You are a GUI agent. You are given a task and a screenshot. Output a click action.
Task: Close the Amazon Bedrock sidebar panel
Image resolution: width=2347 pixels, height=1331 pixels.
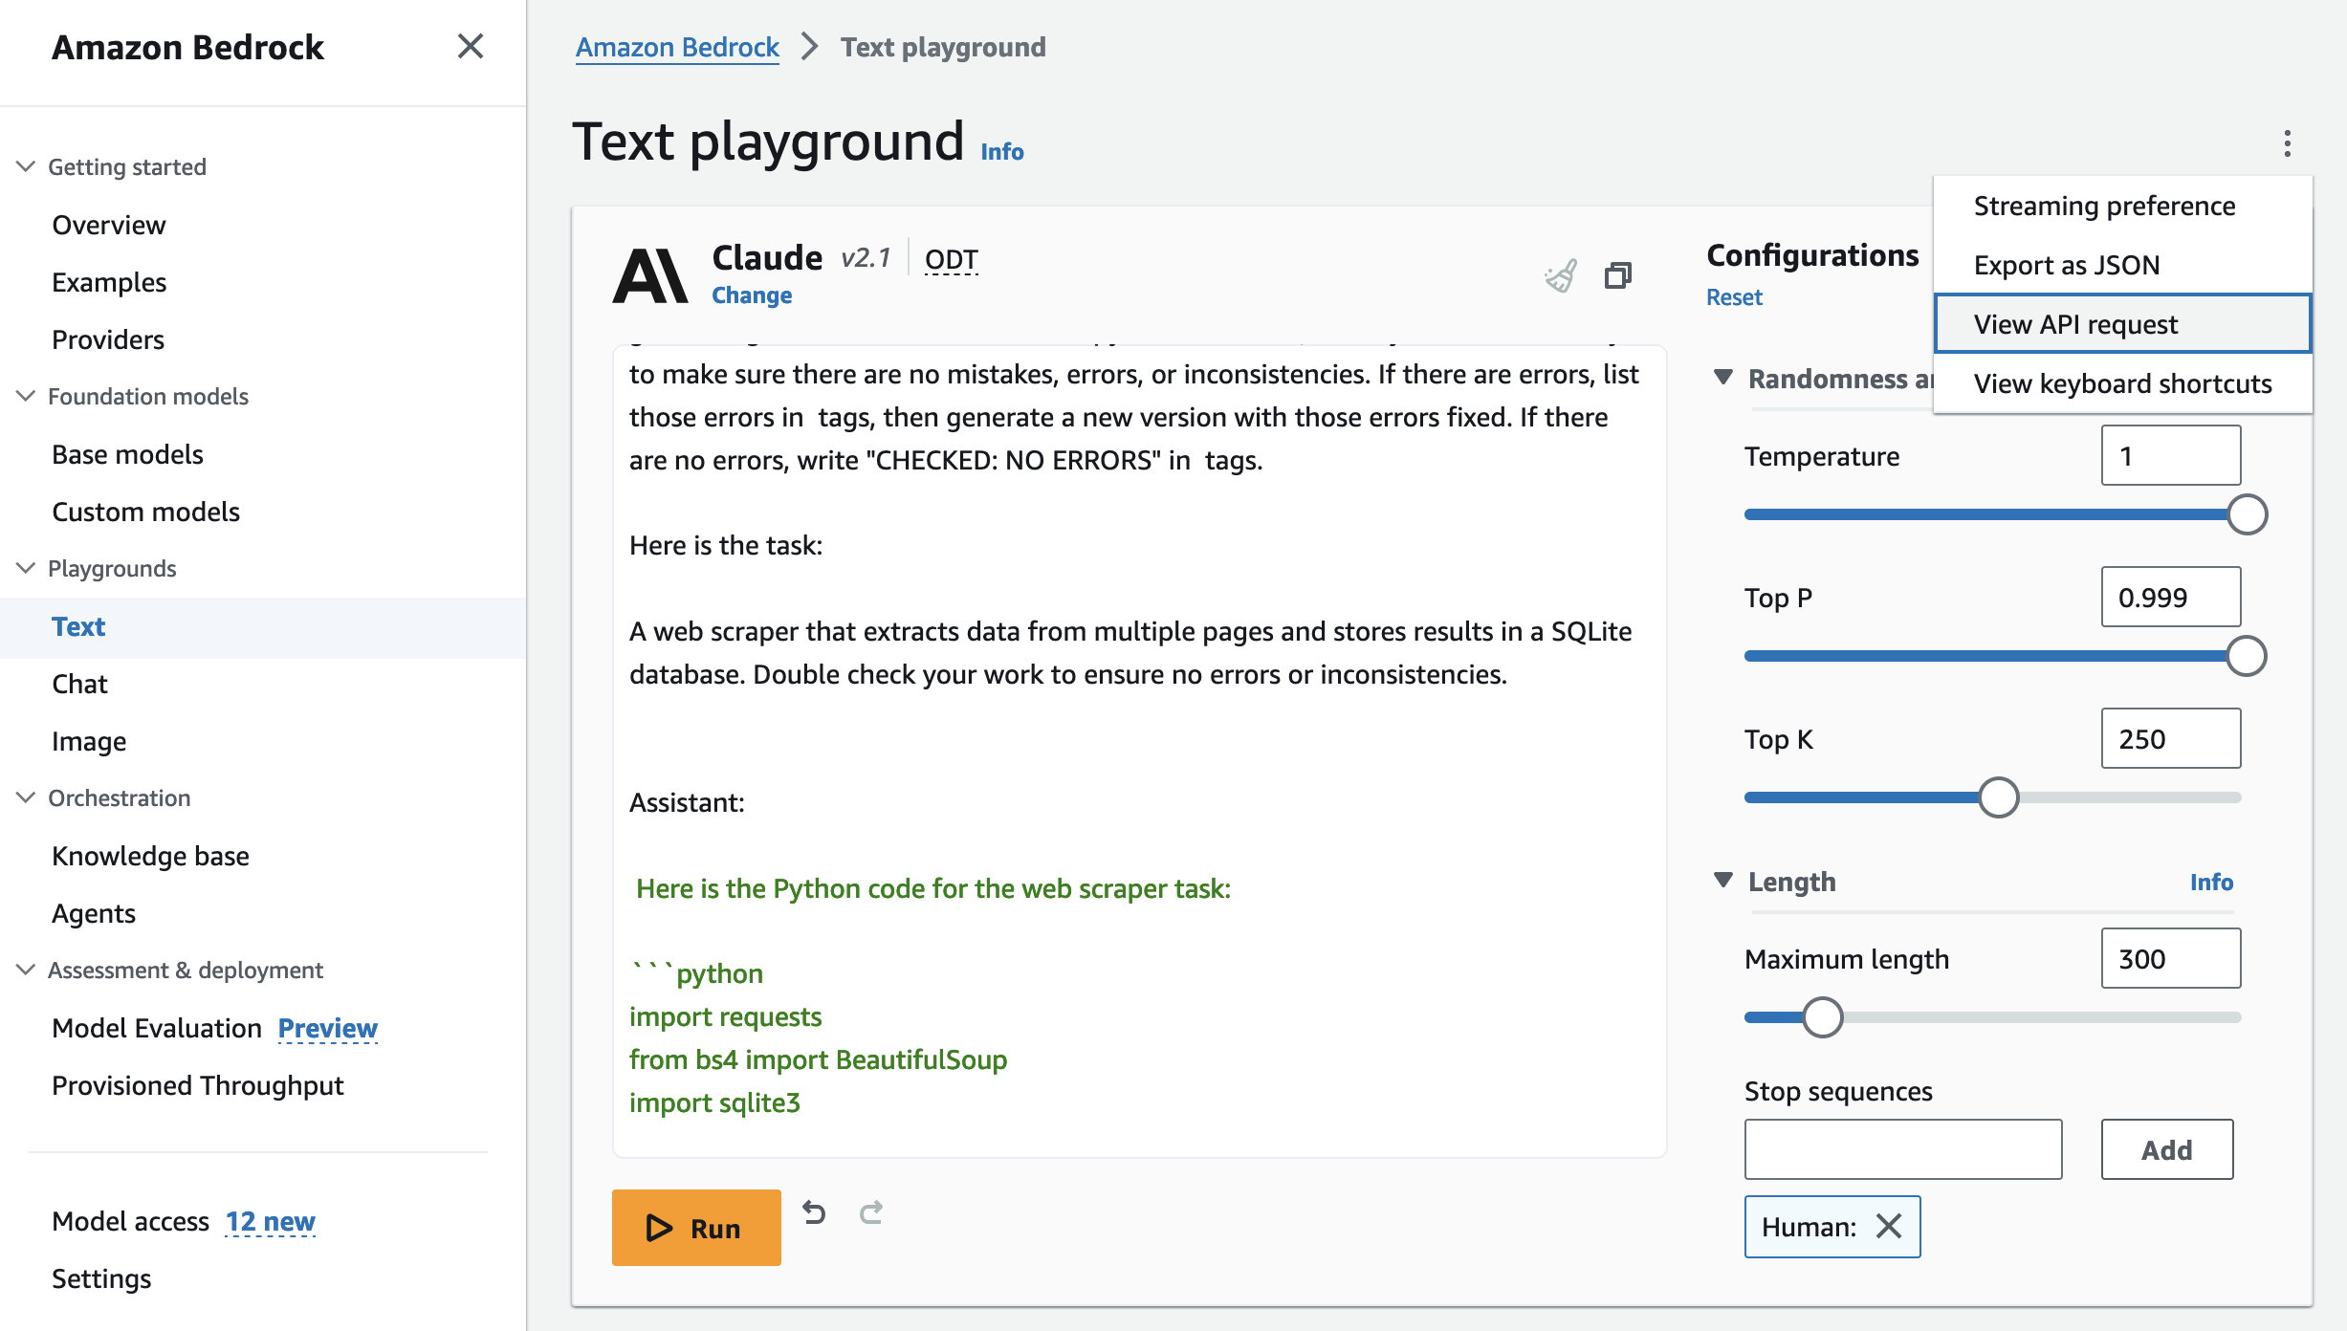[470, 46]
